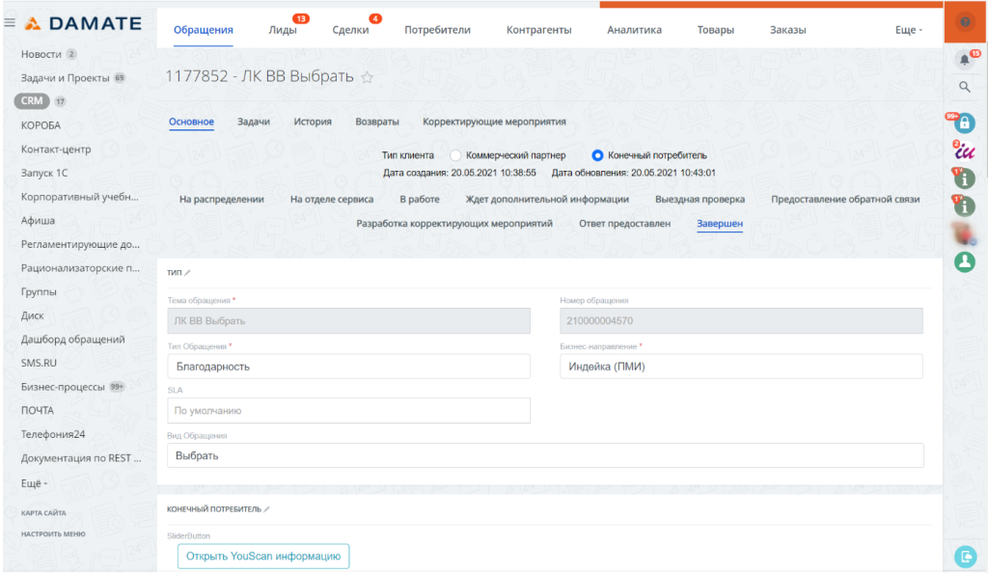Open the notifications bell

click(965, 60)
